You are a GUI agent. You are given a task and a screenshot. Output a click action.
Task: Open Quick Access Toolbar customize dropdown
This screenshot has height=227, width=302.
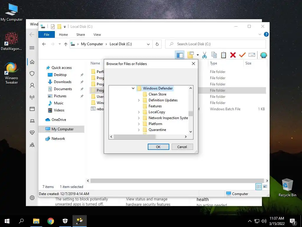pos(65,27)
